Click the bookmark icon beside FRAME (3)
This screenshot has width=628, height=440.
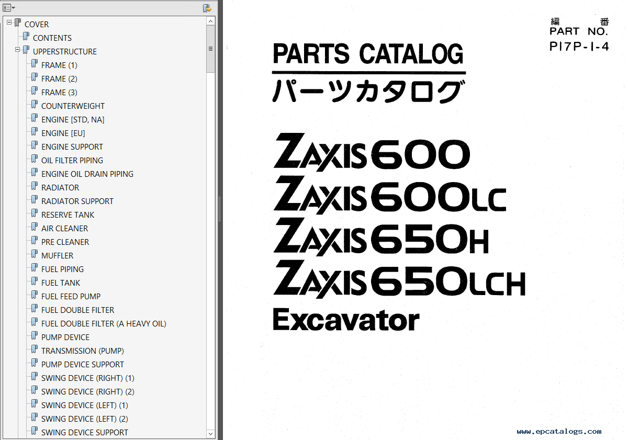(35, 92)
